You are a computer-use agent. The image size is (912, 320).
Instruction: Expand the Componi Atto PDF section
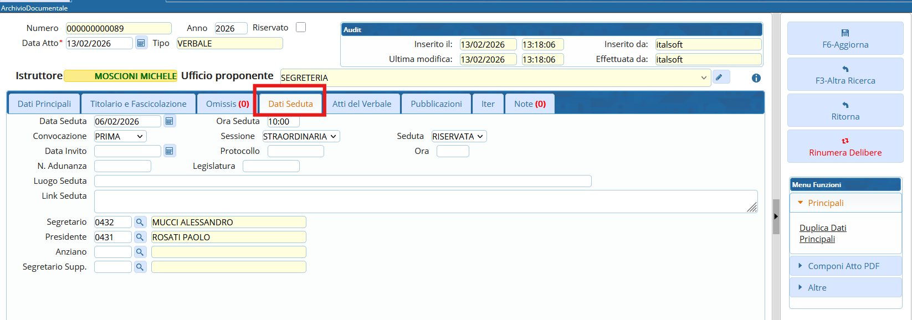pos(843,266)
